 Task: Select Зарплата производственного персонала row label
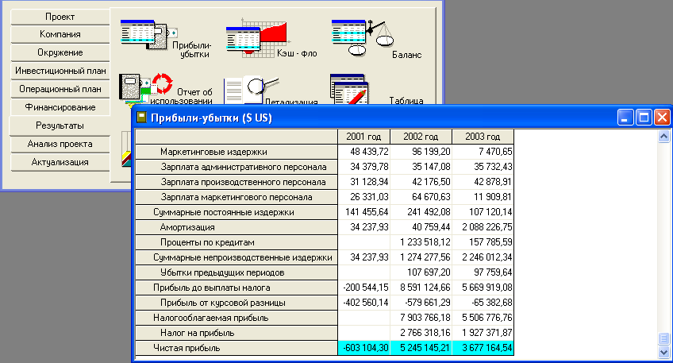point(236,182)
